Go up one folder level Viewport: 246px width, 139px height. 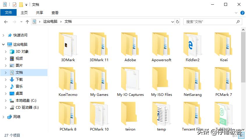(x=27, y=22)
